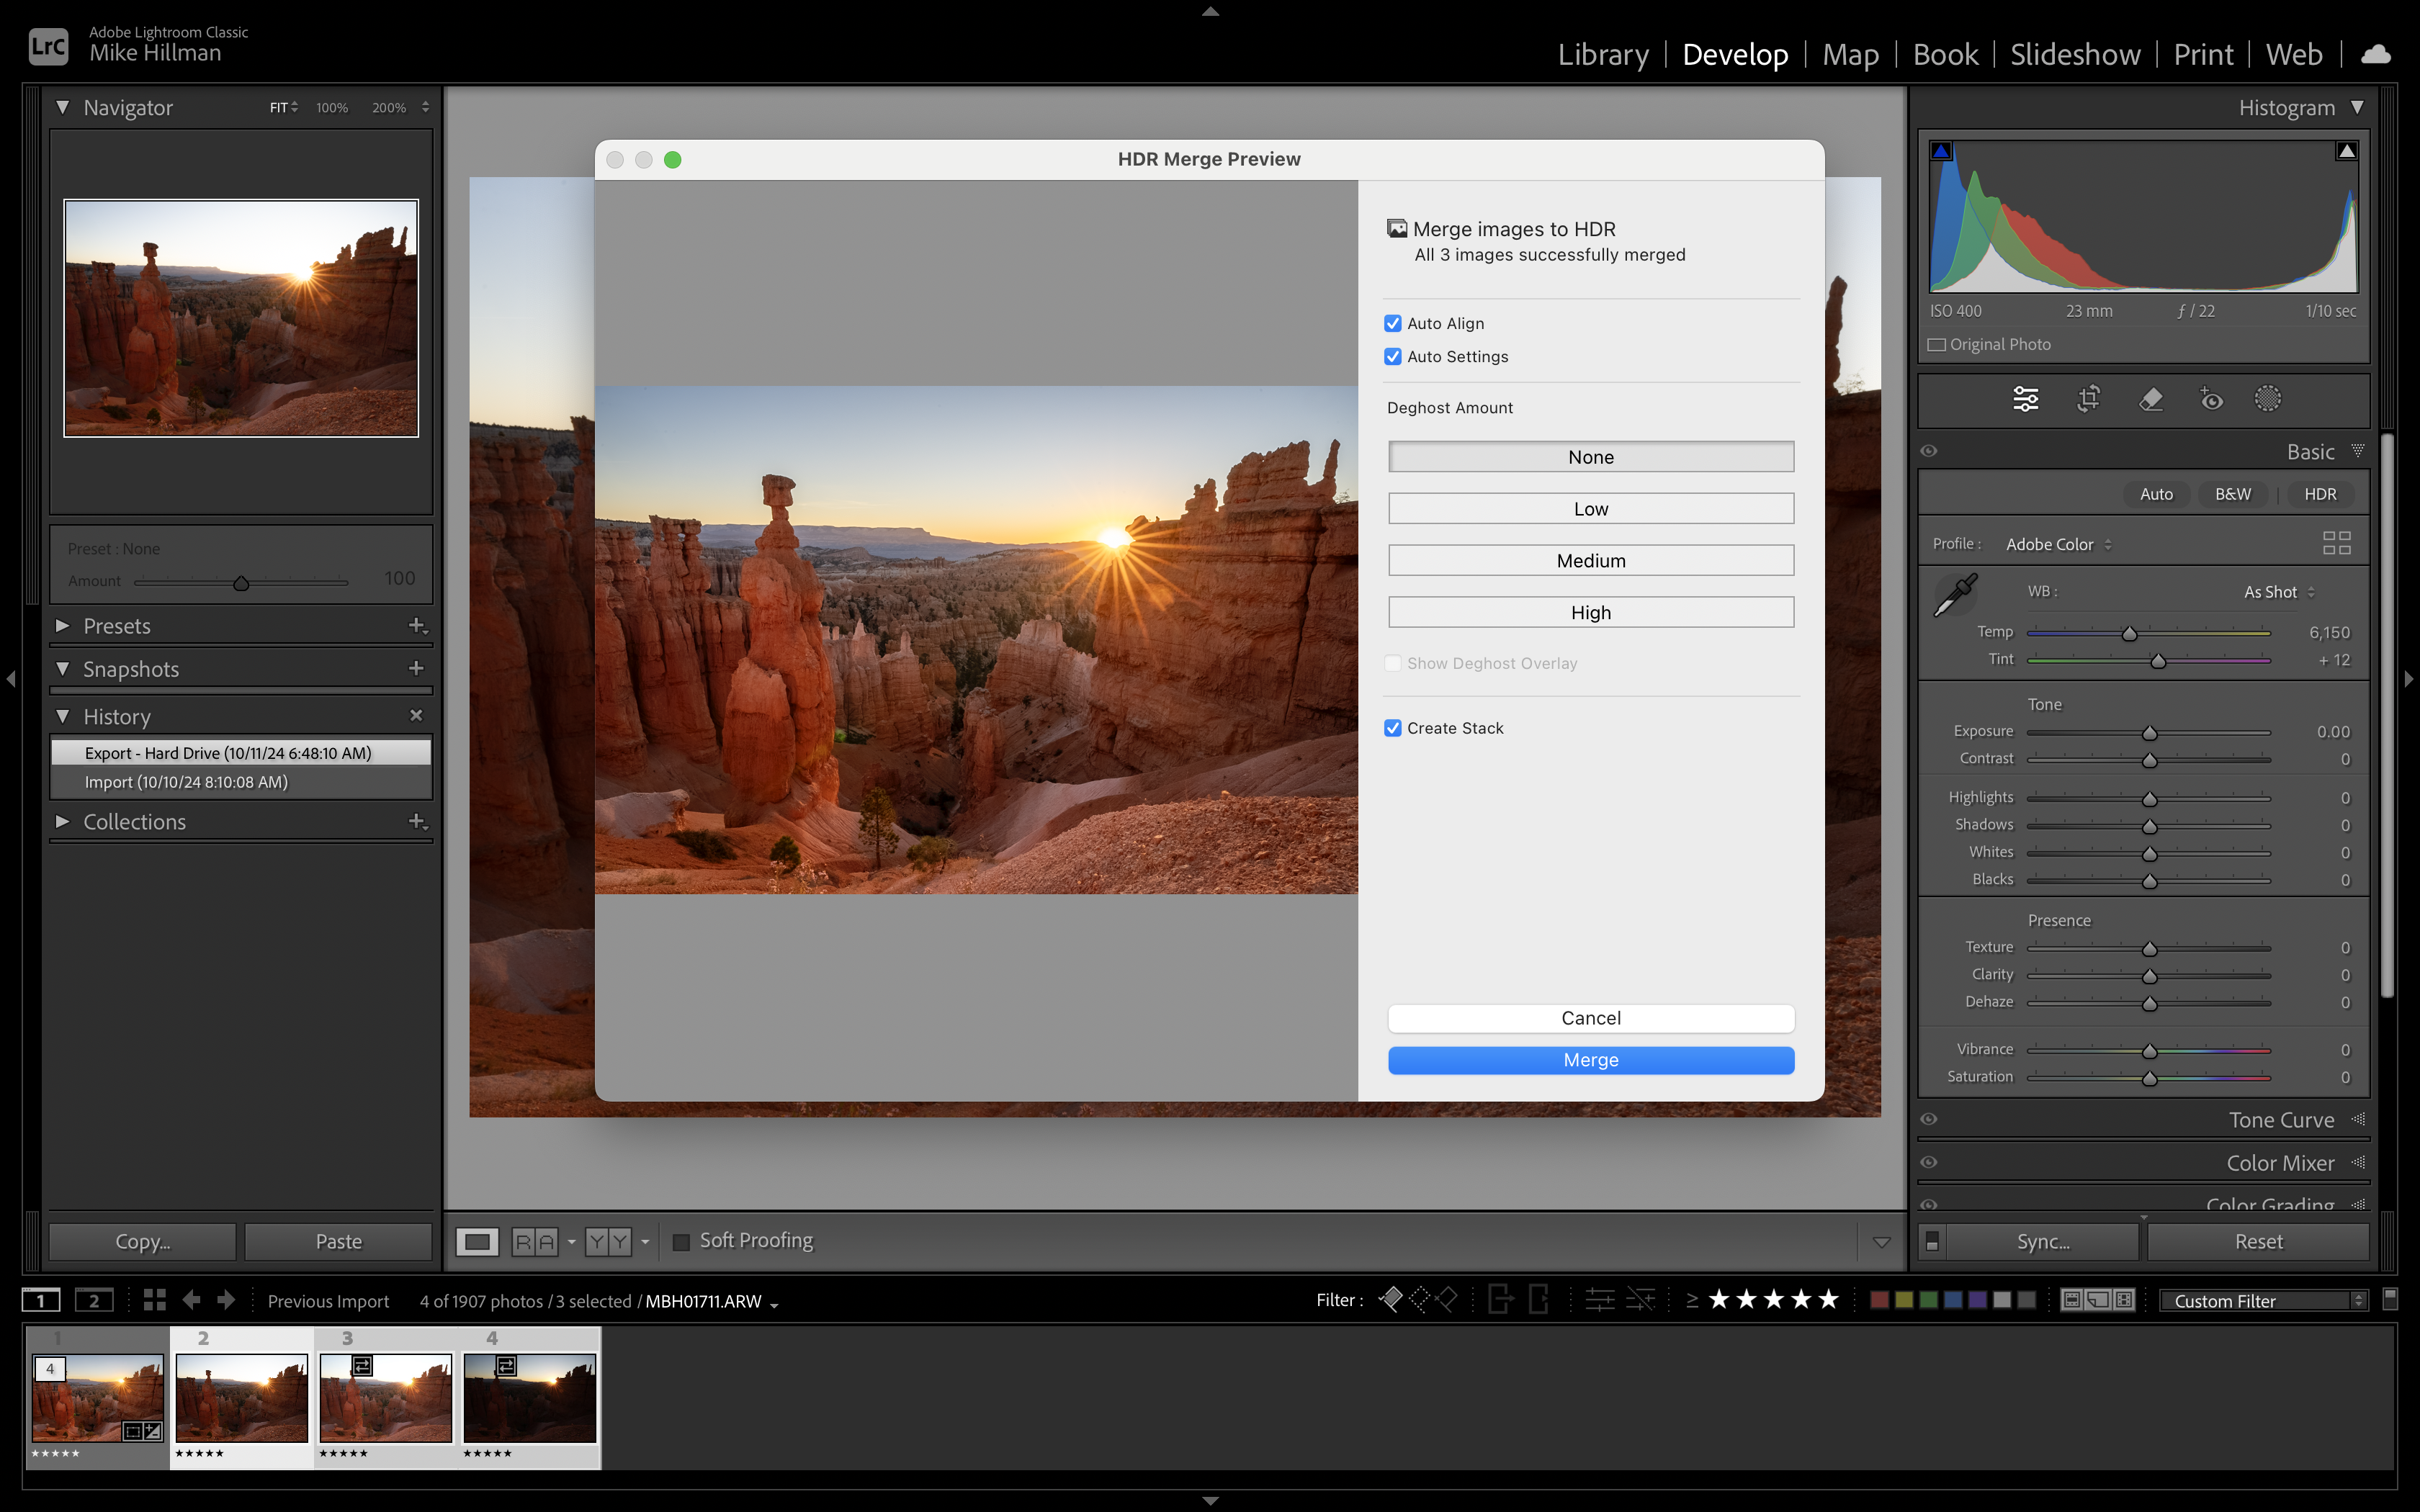Select filmstrip thumbnail number 4
This screenshot has width=2420, height=1512.
[x=530, y=1397]
